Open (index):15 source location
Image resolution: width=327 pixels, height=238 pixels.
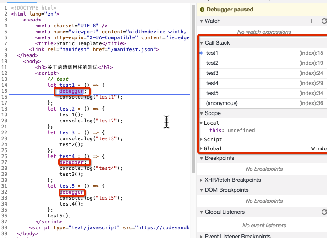[311, 53]
